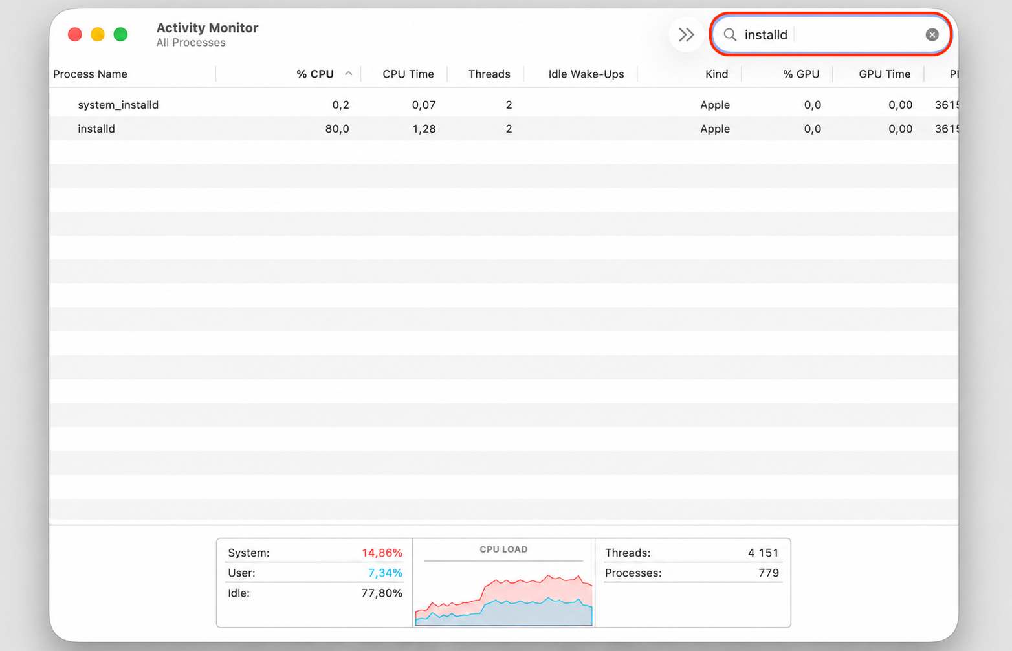Sort by GPU Time column header

click(x=884, y=74)
